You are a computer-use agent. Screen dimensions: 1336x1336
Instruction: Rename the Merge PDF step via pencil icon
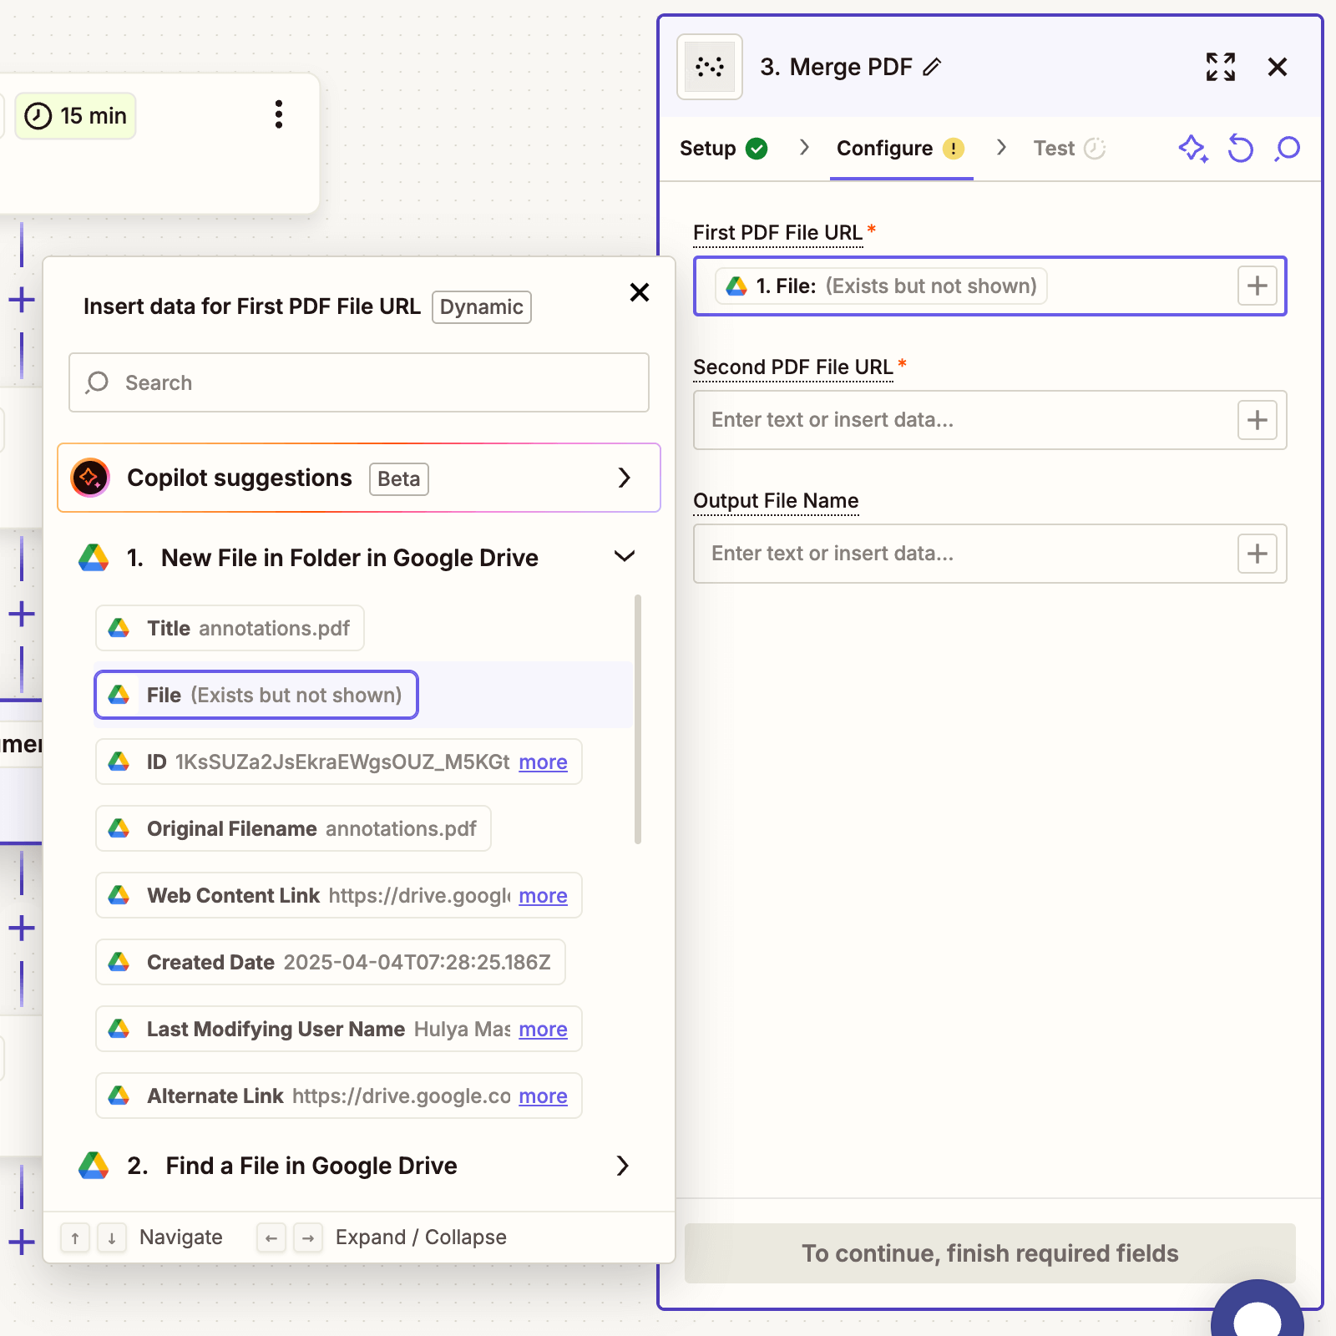(933, 67)
